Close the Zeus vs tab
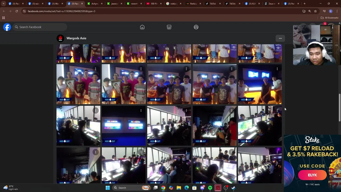 click(x=278, y=4)
